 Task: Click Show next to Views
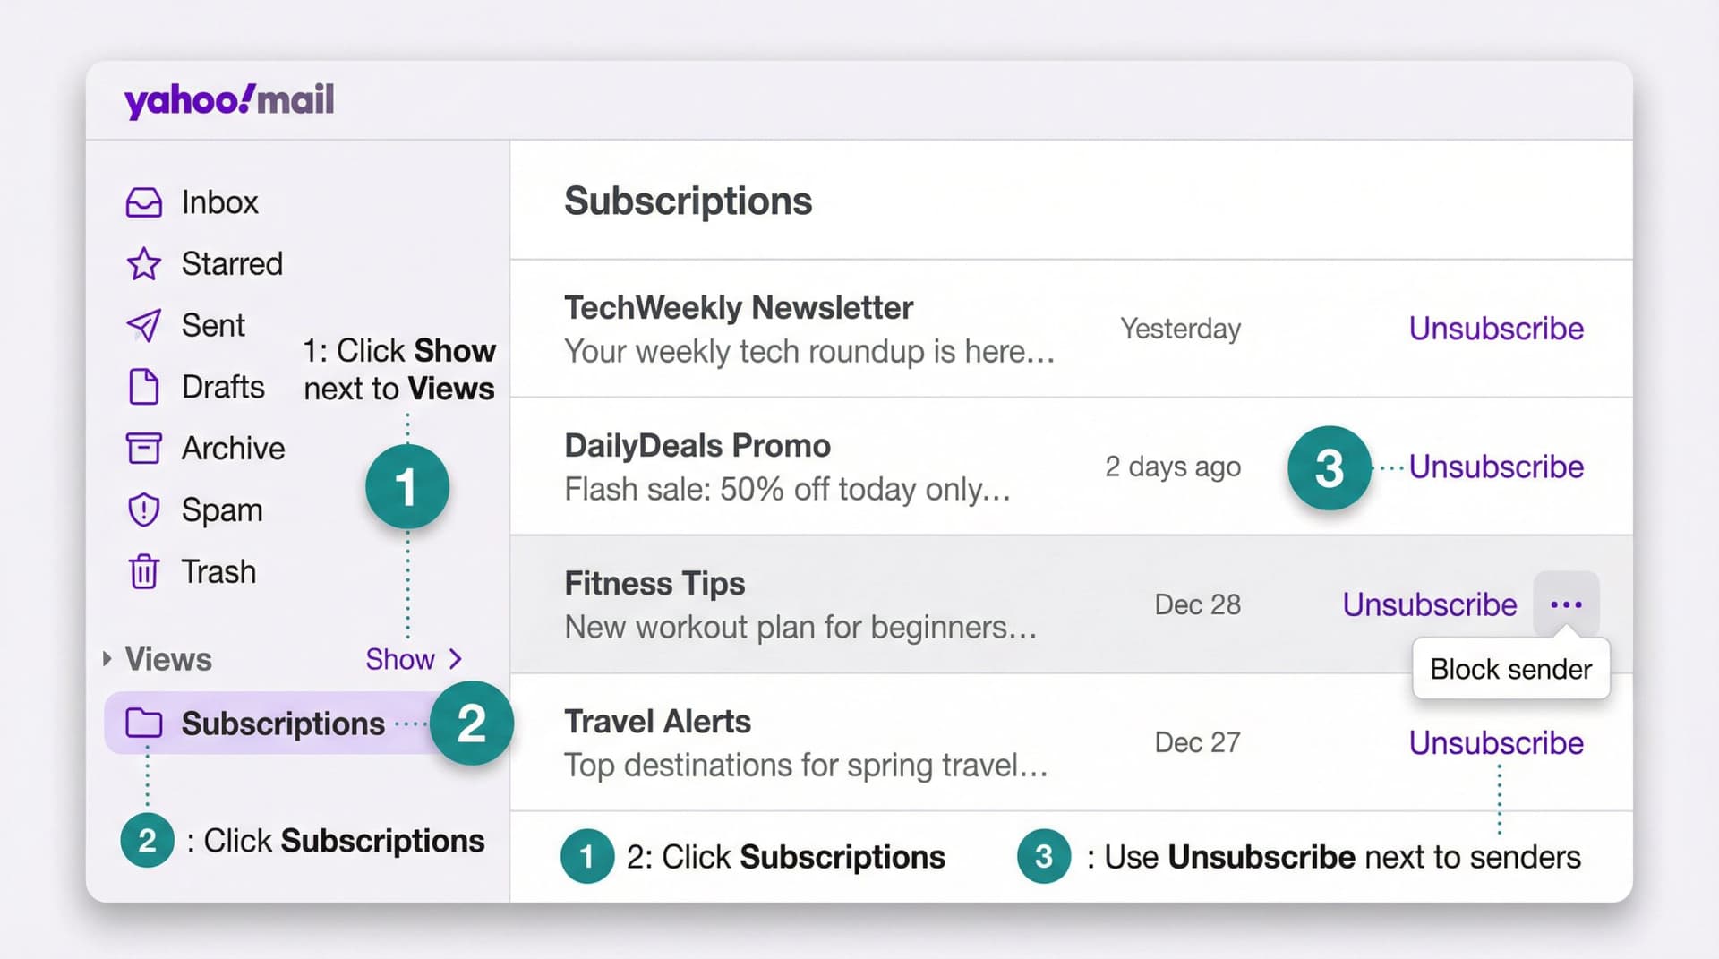[401, 660]
